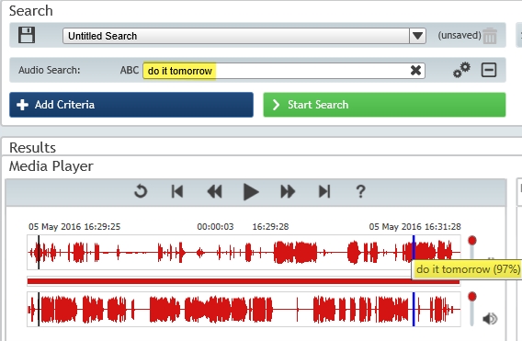Adjust lower channel volume slider knob
The image size is (522, 341).
[472, 296]
